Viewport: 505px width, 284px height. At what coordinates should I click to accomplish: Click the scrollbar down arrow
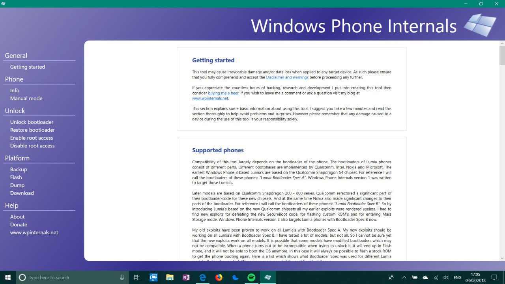point(502,258)
